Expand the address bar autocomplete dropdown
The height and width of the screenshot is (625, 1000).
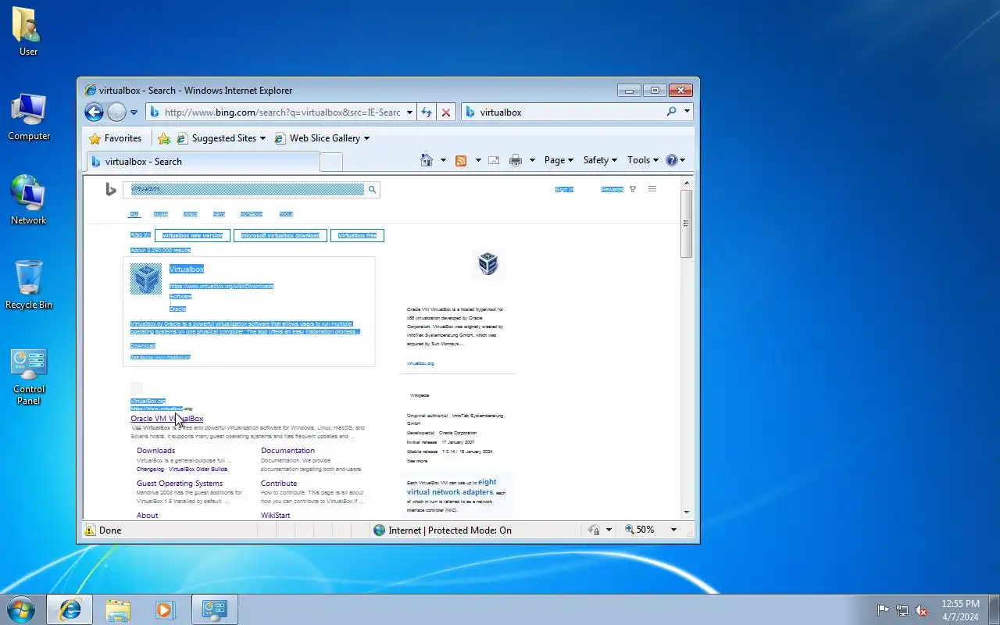click(409, 112)
